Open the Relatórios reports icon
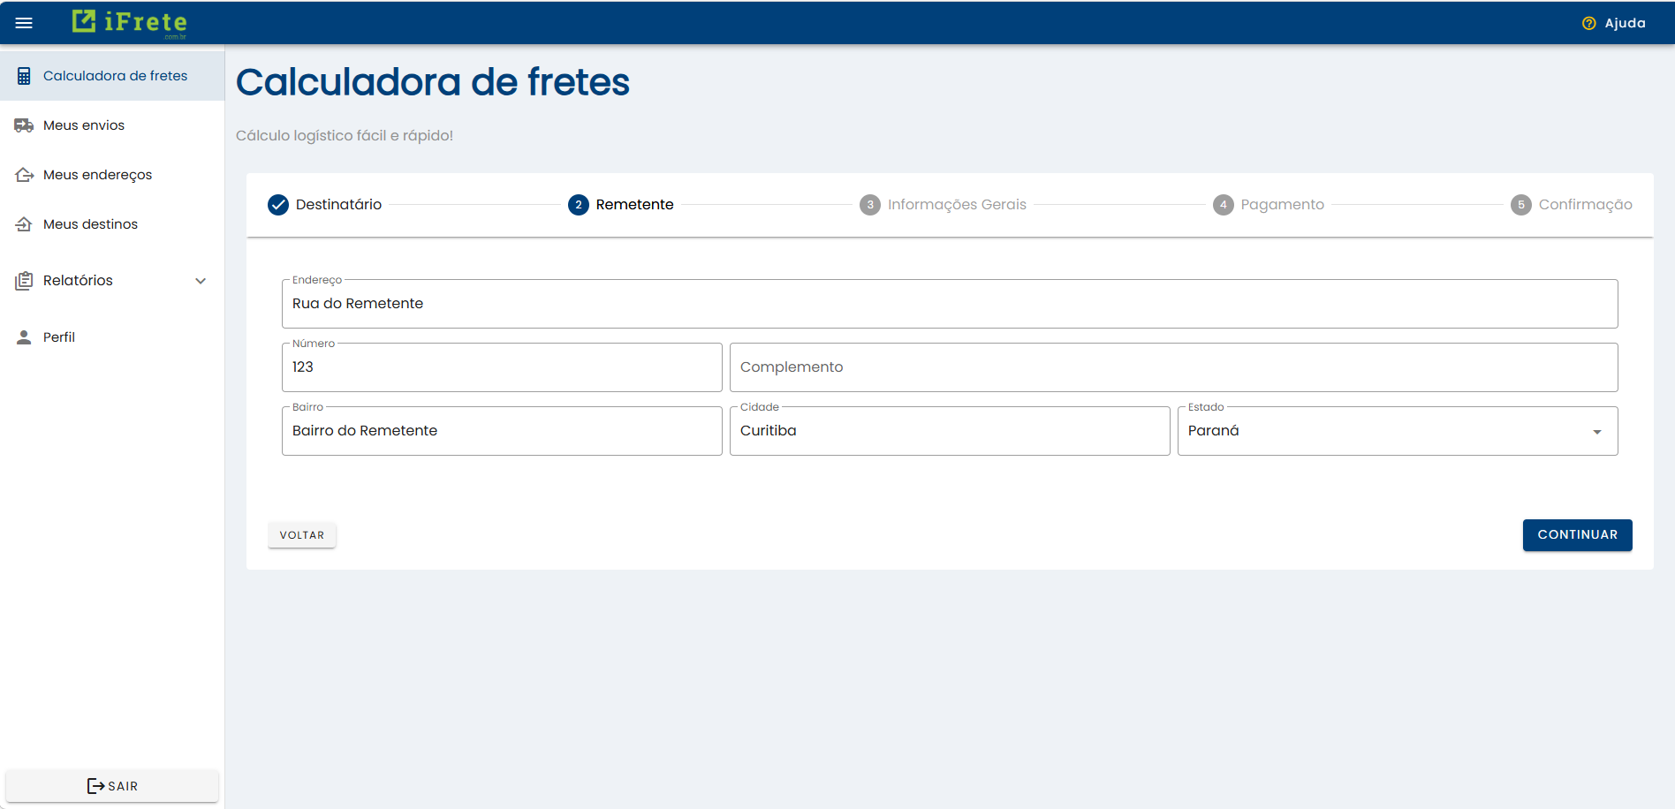 [23, 280]
